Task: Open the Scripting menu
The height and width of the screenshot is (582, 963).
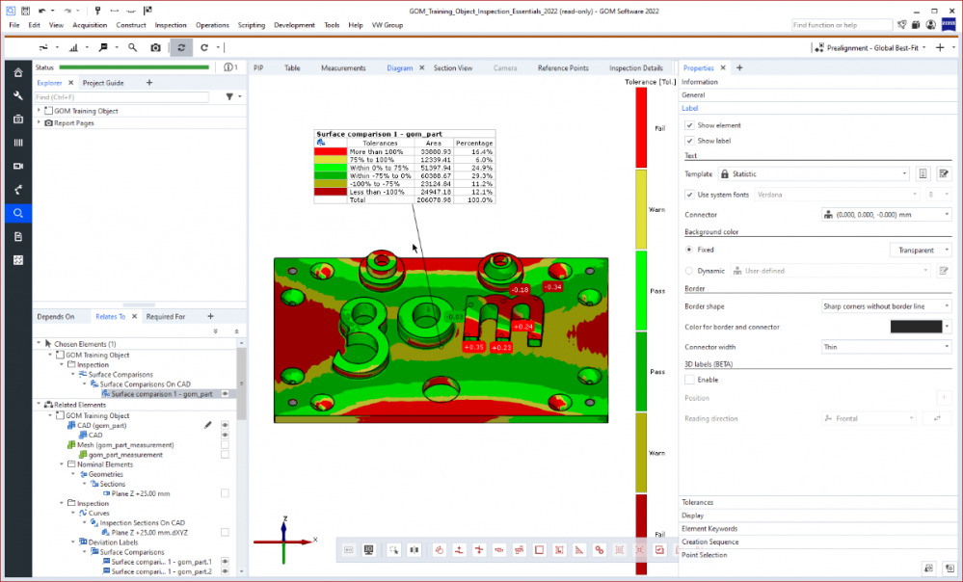Action: 252,25
